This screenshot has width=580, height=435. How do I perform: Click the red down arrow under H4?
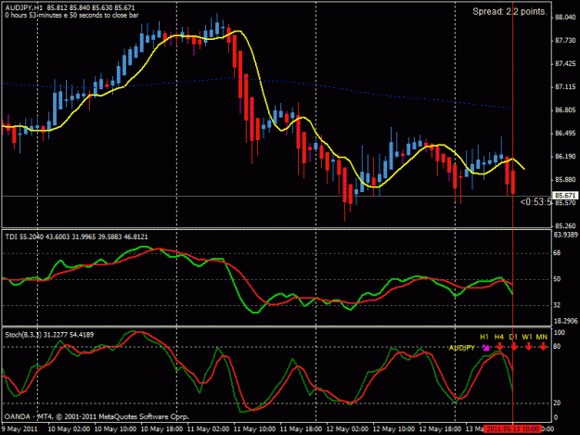coord(499,347)
